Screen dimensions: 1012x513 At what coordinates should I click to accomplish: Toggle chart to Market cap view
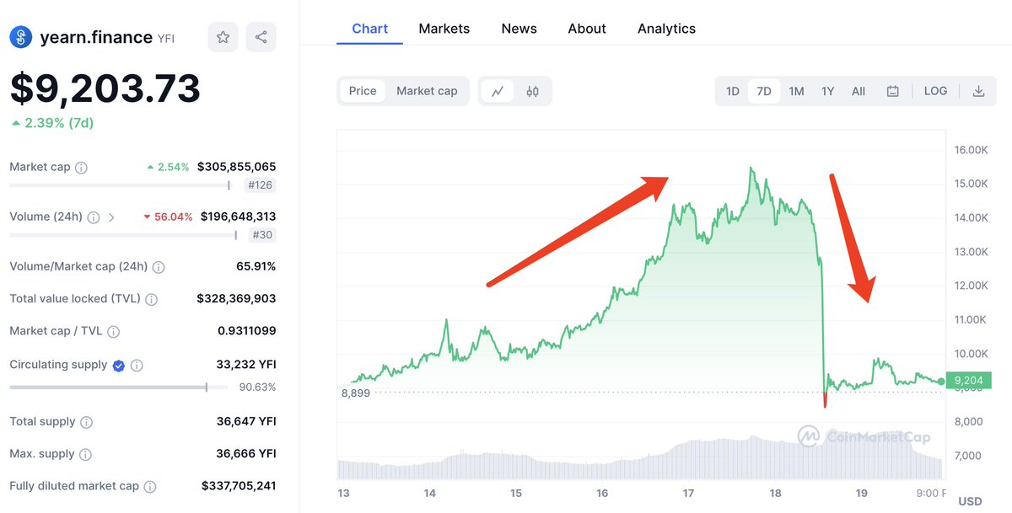427,91
